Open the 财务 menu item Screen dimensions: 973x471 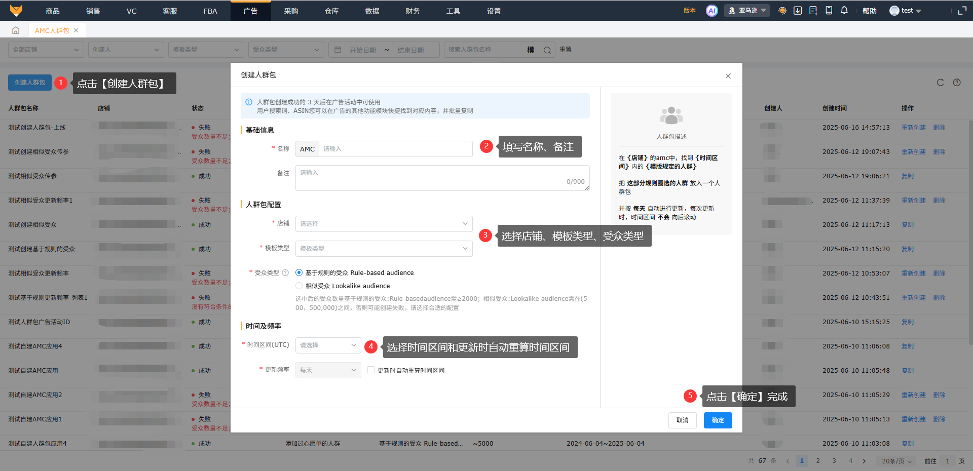tap(413, 11)
